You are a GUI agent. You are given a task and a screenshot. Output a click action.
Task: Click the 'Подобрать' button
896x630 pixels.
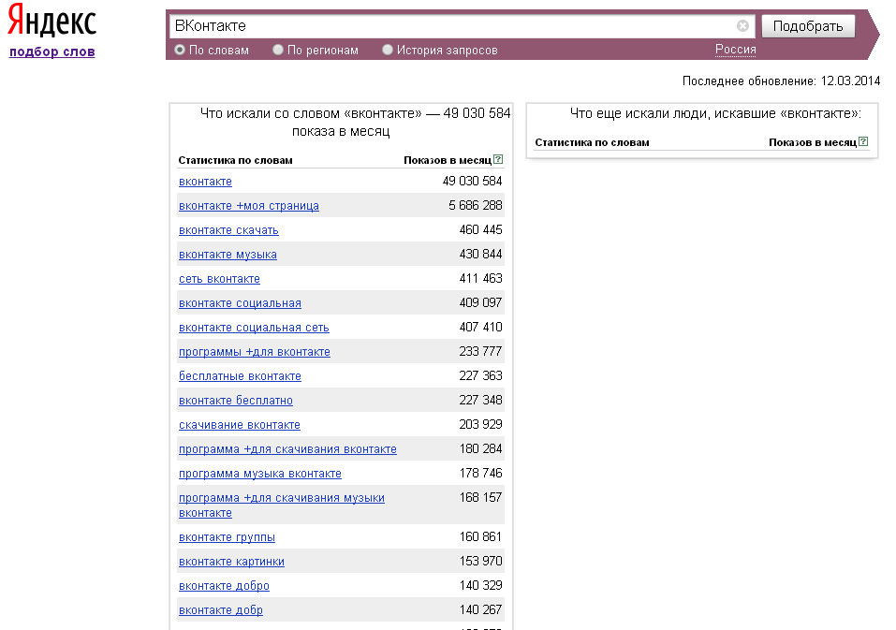coord(808,26)
